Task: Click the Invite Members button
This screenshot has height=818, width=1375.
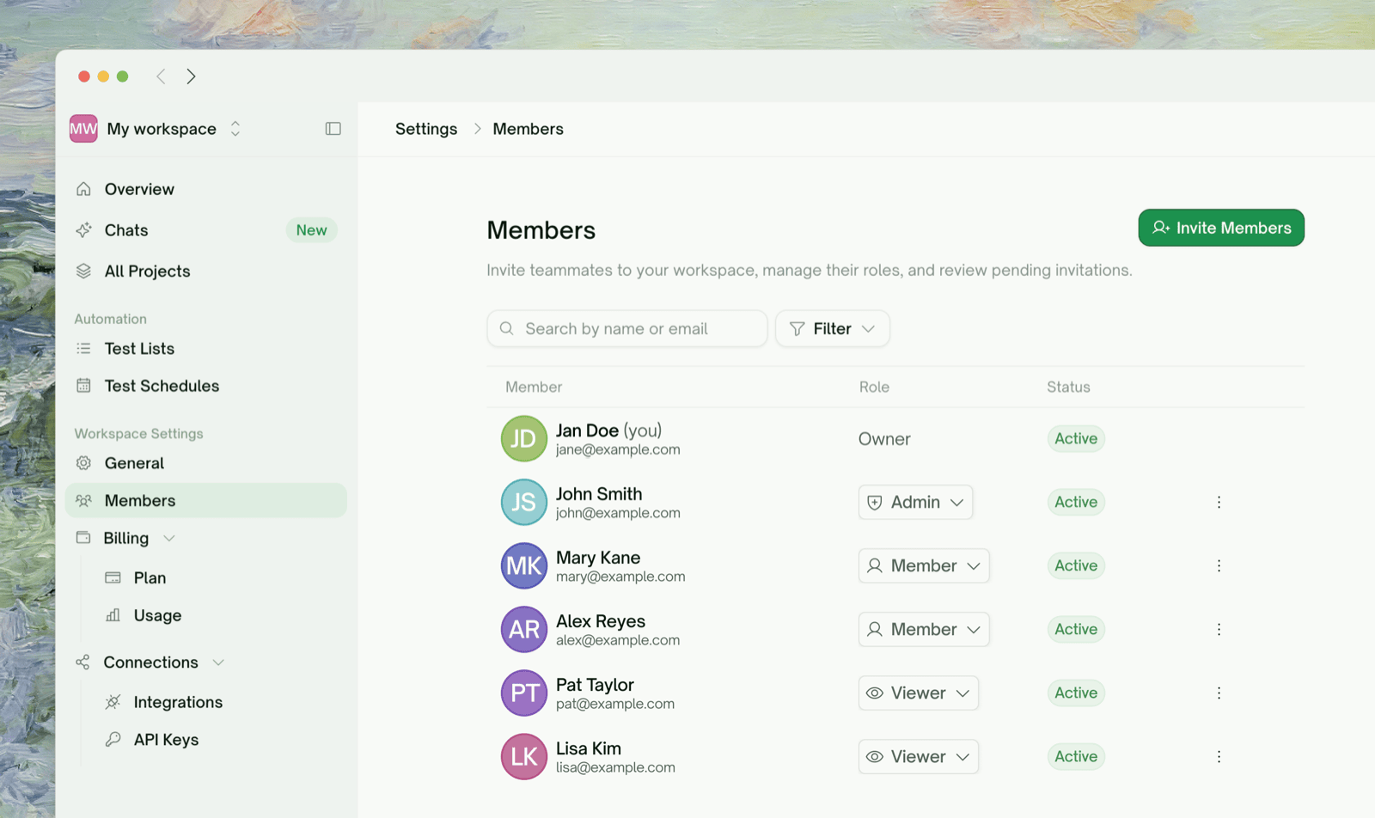Action: pyautogui.click(x=1221, y=228)
